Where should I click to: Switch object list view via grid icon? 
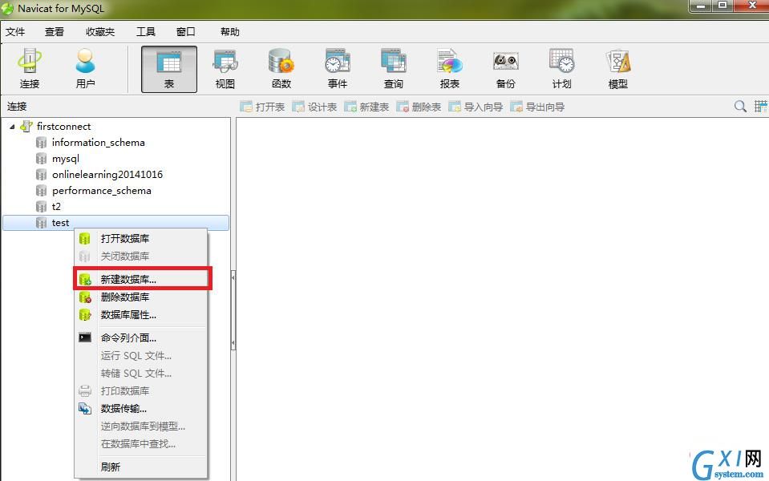tap(761, 106)
